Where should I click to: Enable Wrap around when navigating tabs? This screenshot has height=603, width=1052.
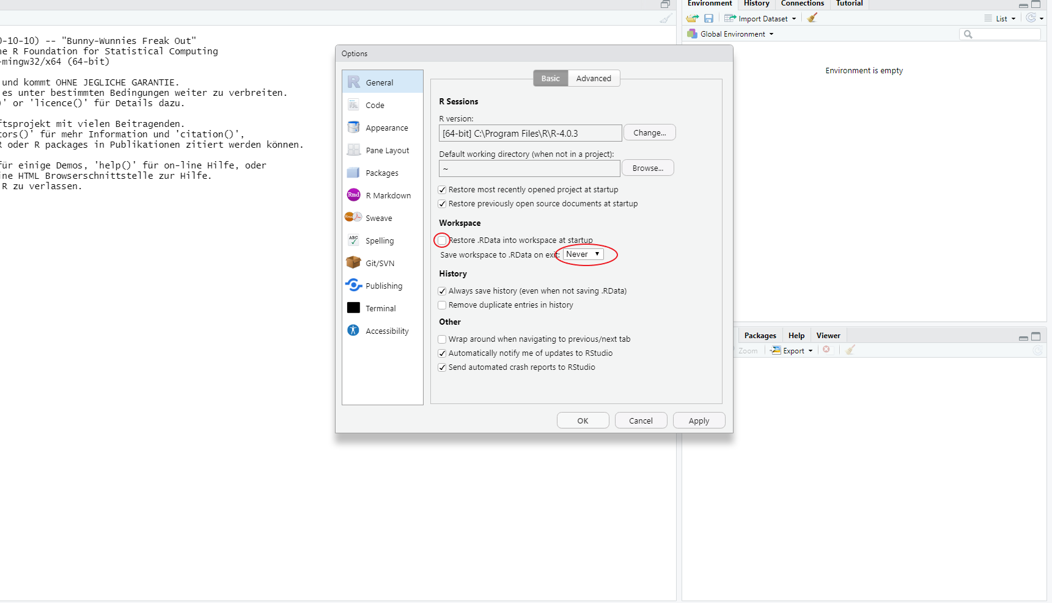(442, 339)
